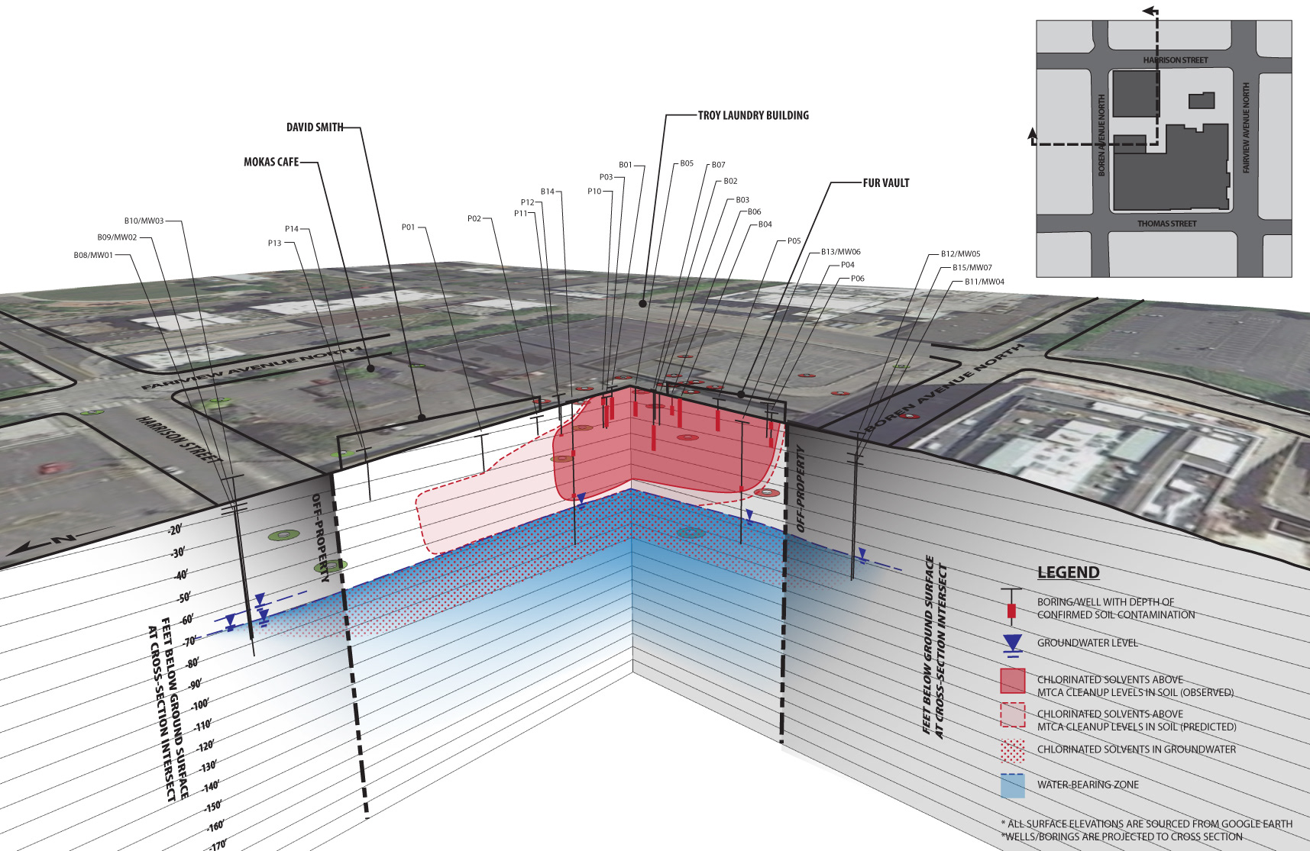The width and height of the screenshot is (1310, 851).
Task: Click the TROY LAUNDRY BUILDING label
Action: click(753, 115)
